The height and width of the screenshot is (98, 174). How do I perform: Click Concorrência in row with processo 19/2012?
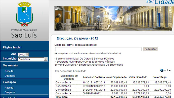pyautogui.click(x=63, y=82)
